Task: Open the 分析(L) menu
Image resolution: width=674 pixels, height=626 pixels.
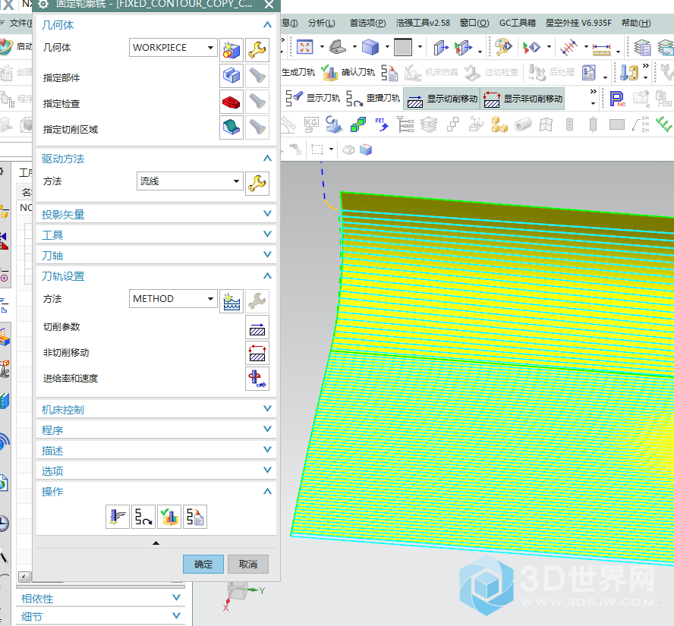Action: pyautogui.click(x=322, y=23)
